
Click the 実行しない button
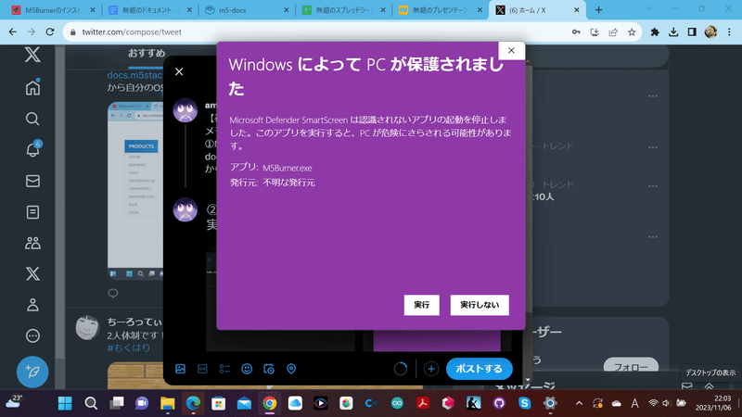tap(480, 305)
